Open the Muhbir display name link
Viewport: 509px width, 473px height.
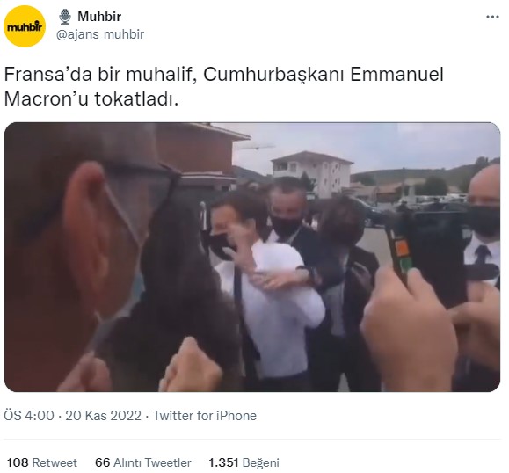coord(99,17)
